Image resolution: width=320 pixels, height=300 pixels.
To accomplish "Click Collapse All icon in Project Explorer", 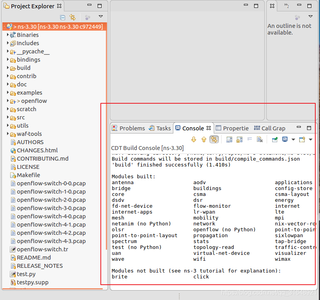I will [63, 18].
